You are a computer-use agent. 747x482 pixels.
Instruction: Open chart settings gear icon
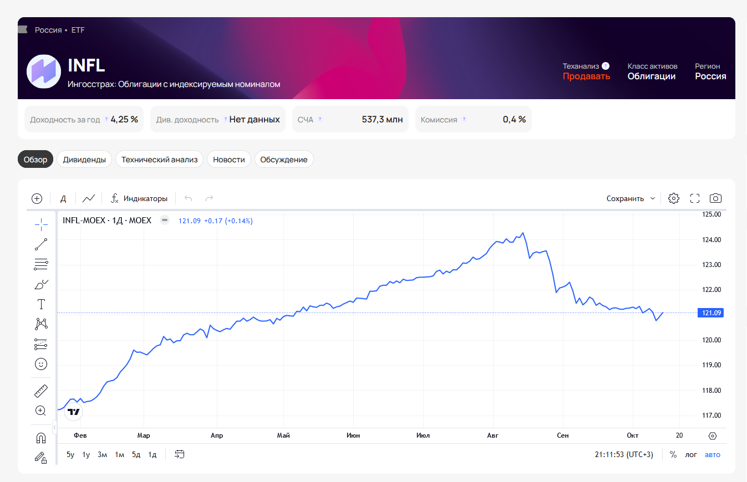click(x=674, y=198)
